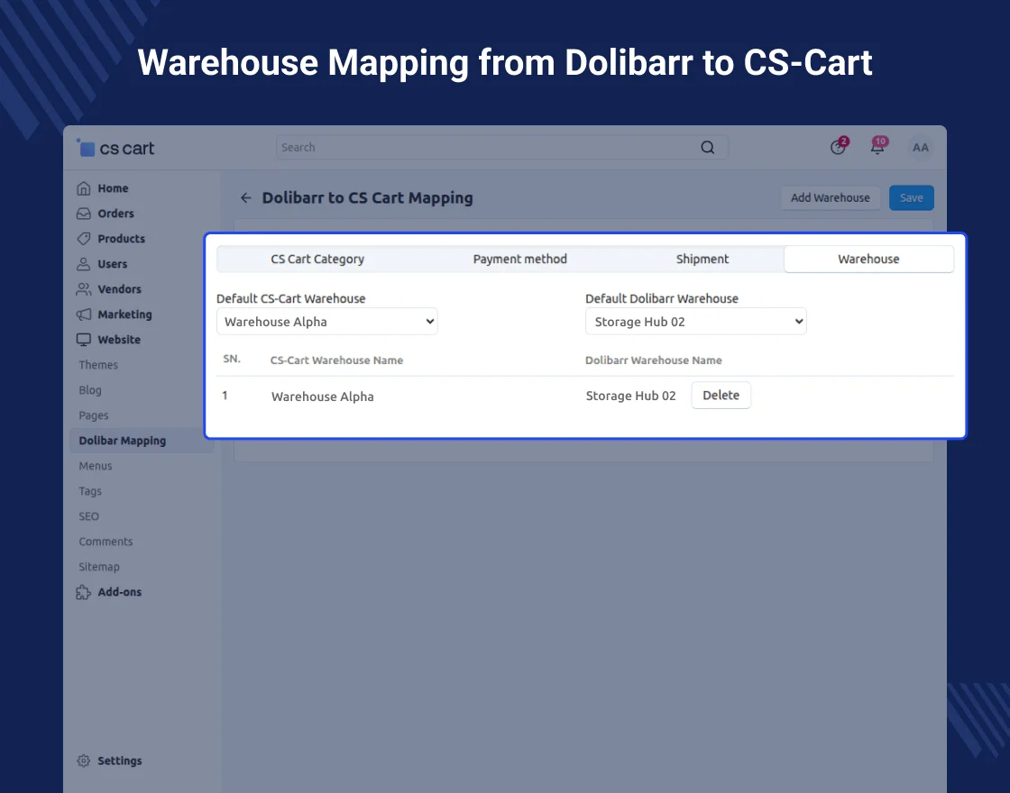Image resolution: width=1010 pixels, height=793 pixels.
Task: Select the Shipment tab
Action: click(702, 259)
